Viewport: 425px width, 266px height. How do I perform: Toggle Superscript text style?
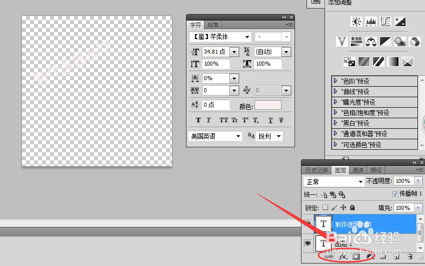coord(245,120)
